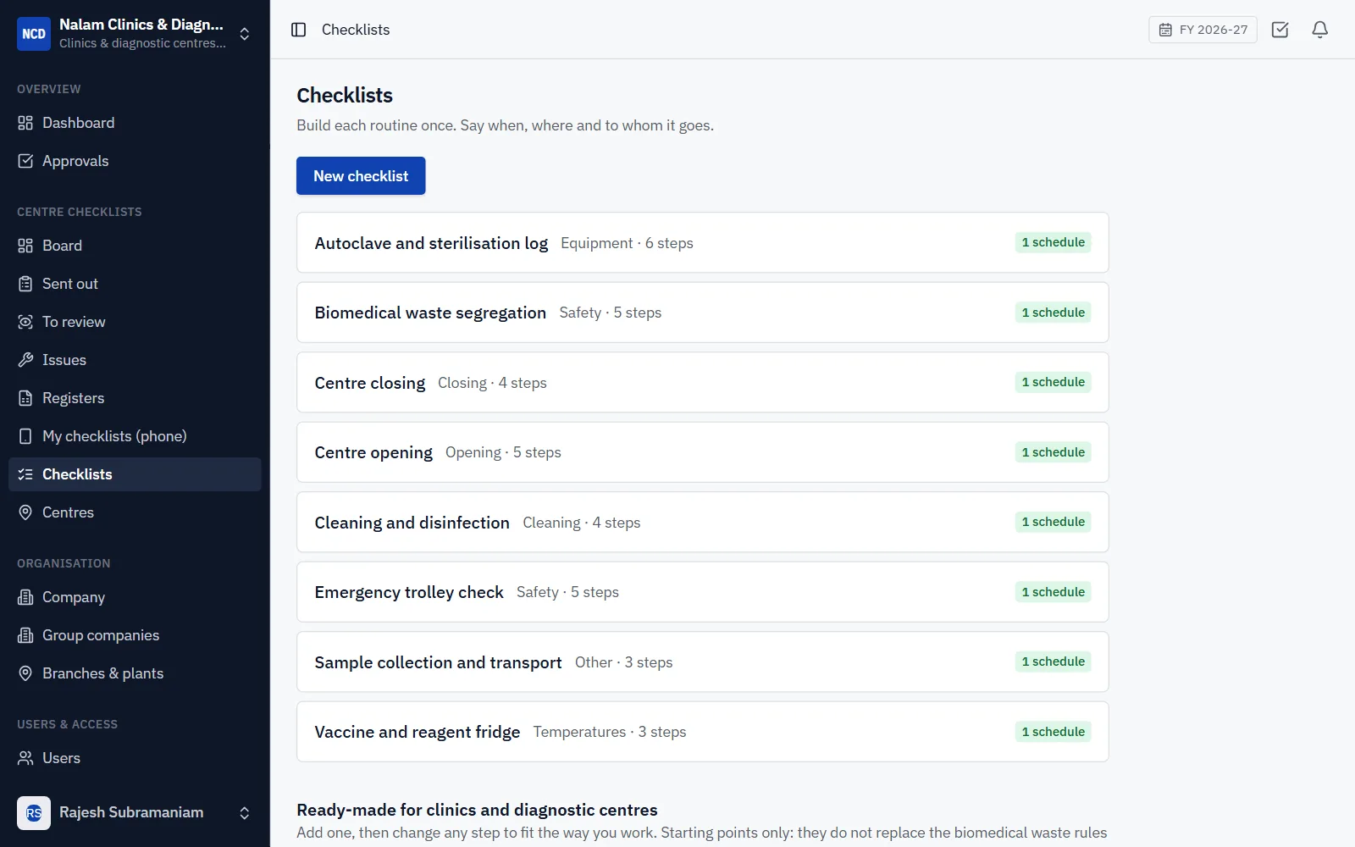1355x847 pixels.
Task: Click Sample collection and transport title
Action: (438, 662)
